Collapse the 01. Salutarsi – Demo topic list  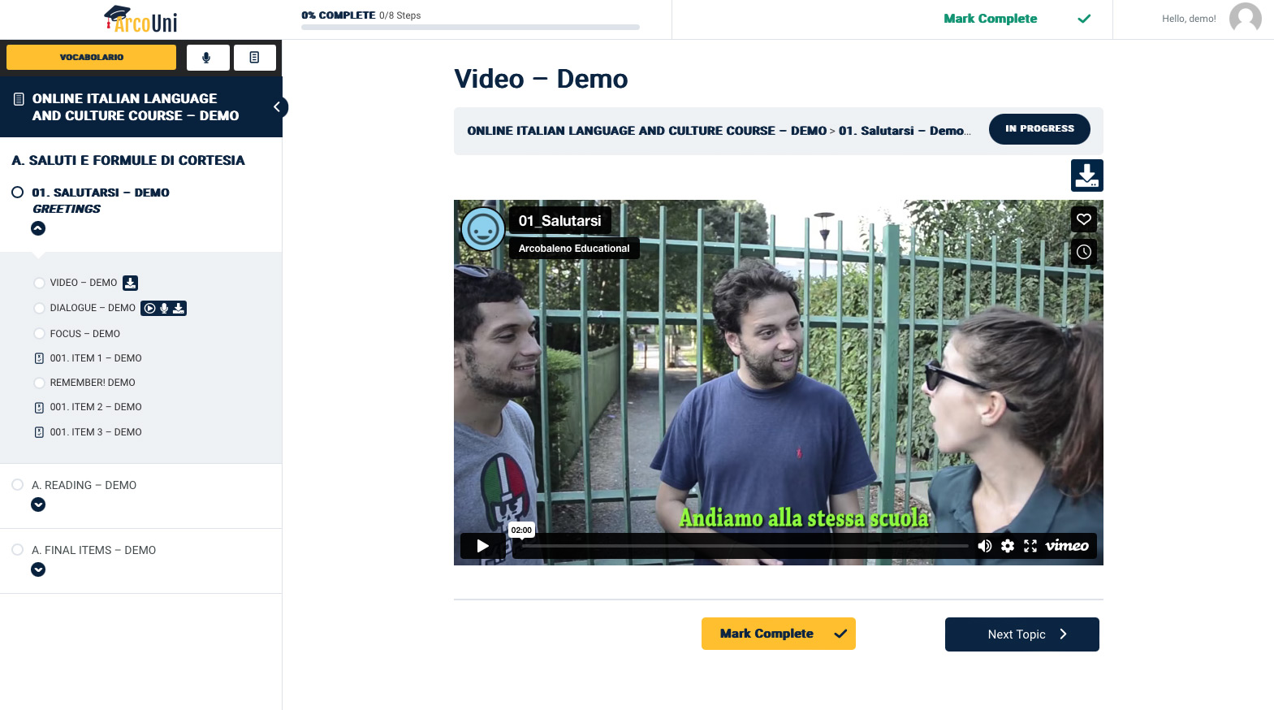(x=38, y=228)
